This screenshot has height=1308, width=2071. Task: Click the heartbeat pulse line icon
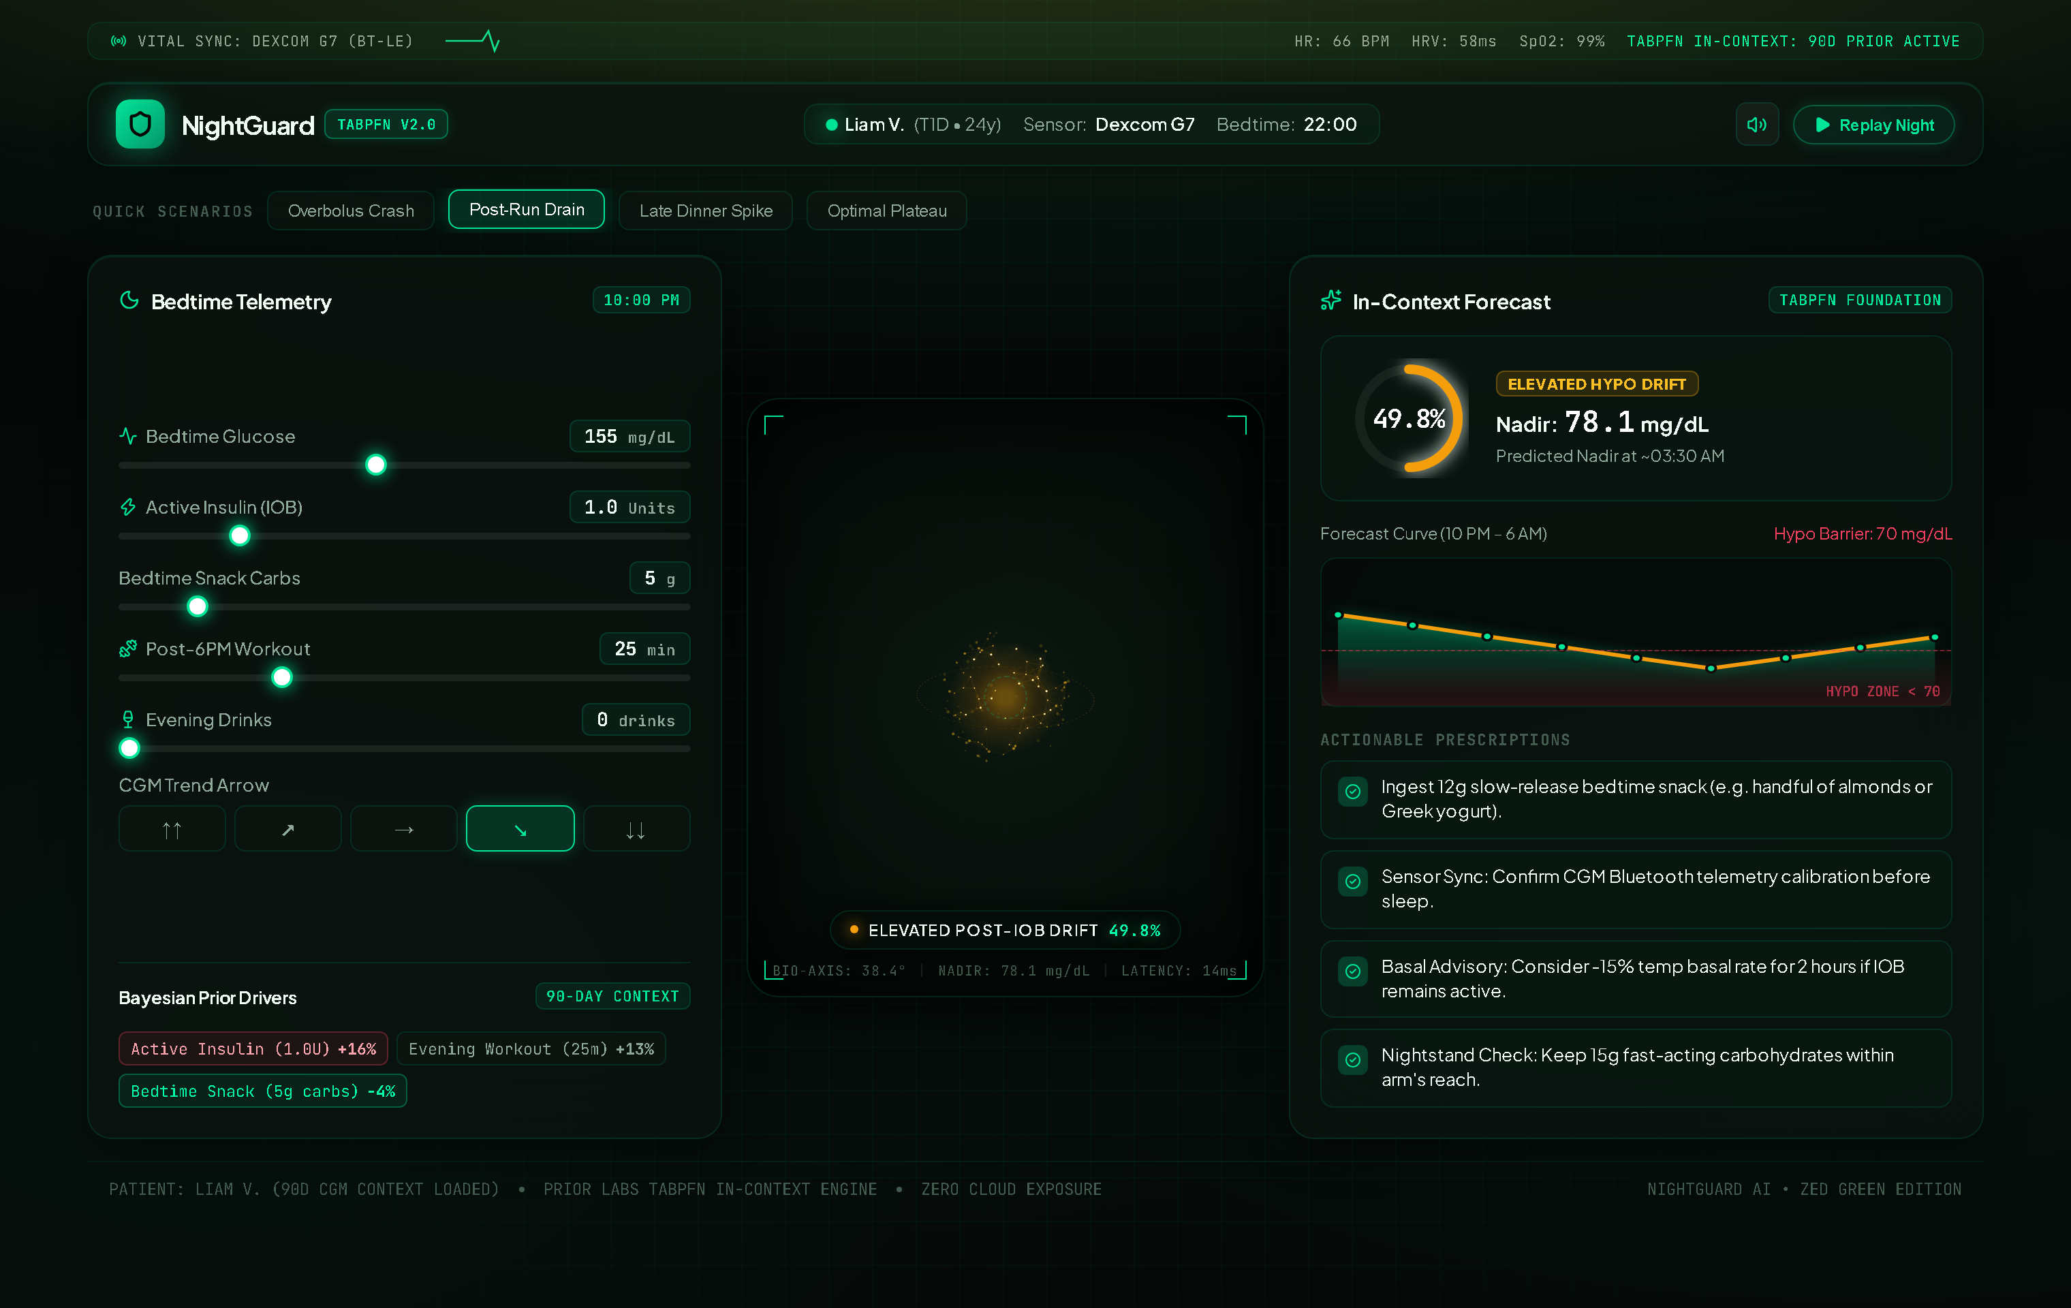point(473,40)
